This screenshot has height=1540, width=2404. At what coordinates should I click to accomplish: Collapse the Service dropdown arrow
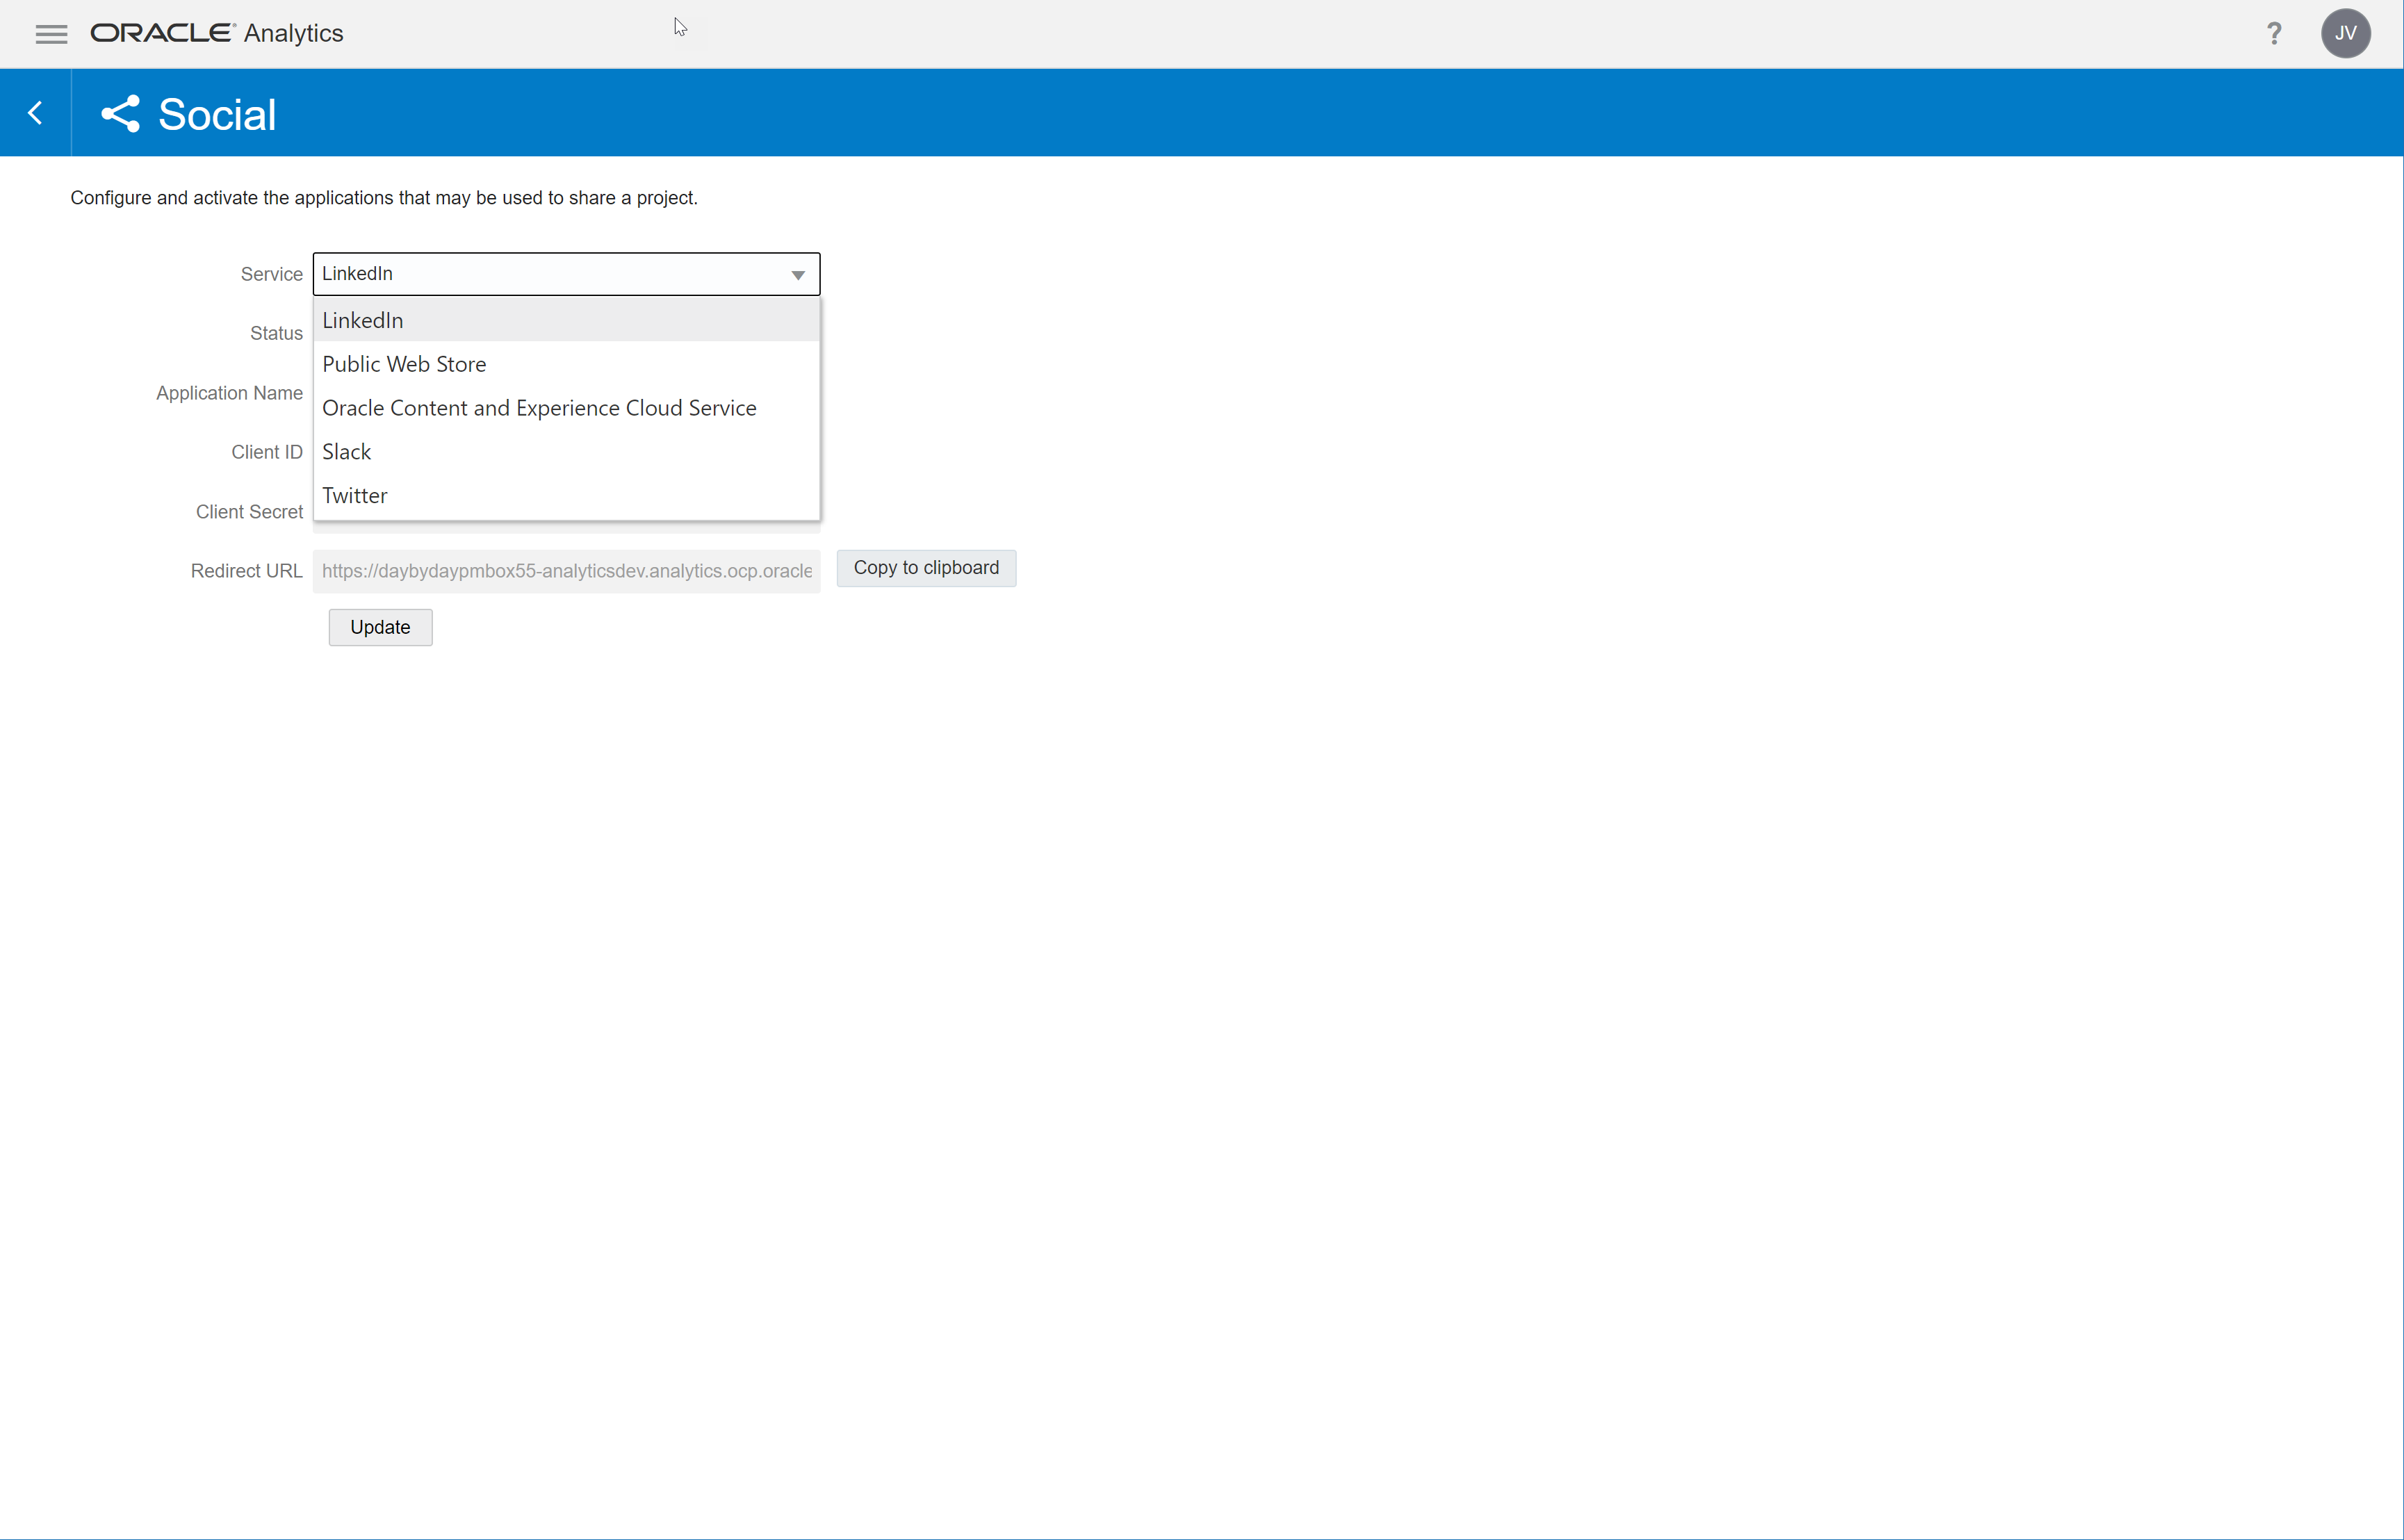[x=798, y=275]
